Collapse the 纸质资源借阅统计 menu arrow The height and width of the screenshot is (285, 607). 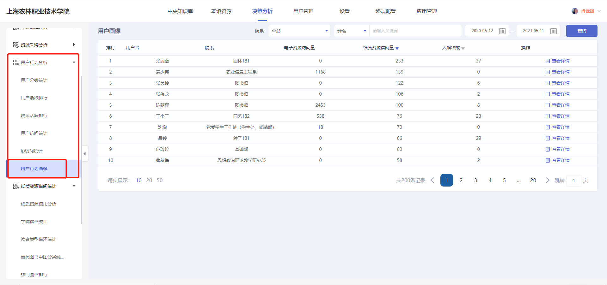tap(74, 186)
